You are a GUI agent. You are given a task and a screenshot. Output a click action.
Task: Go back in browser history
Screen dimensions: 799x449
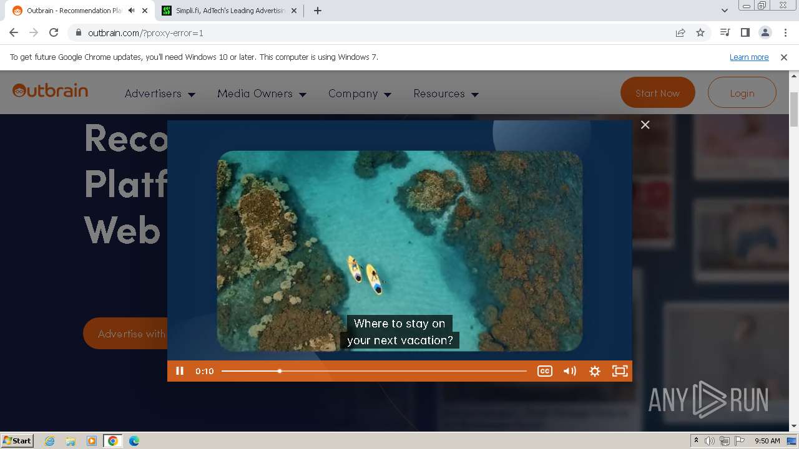click(x=14, y=32)
